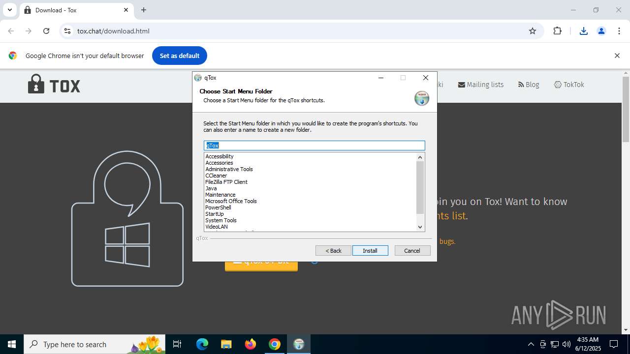Image resolution: width=630 pixels, height=354 pixels.
Task: Bookmark this page with star icon
Action: 533,31
